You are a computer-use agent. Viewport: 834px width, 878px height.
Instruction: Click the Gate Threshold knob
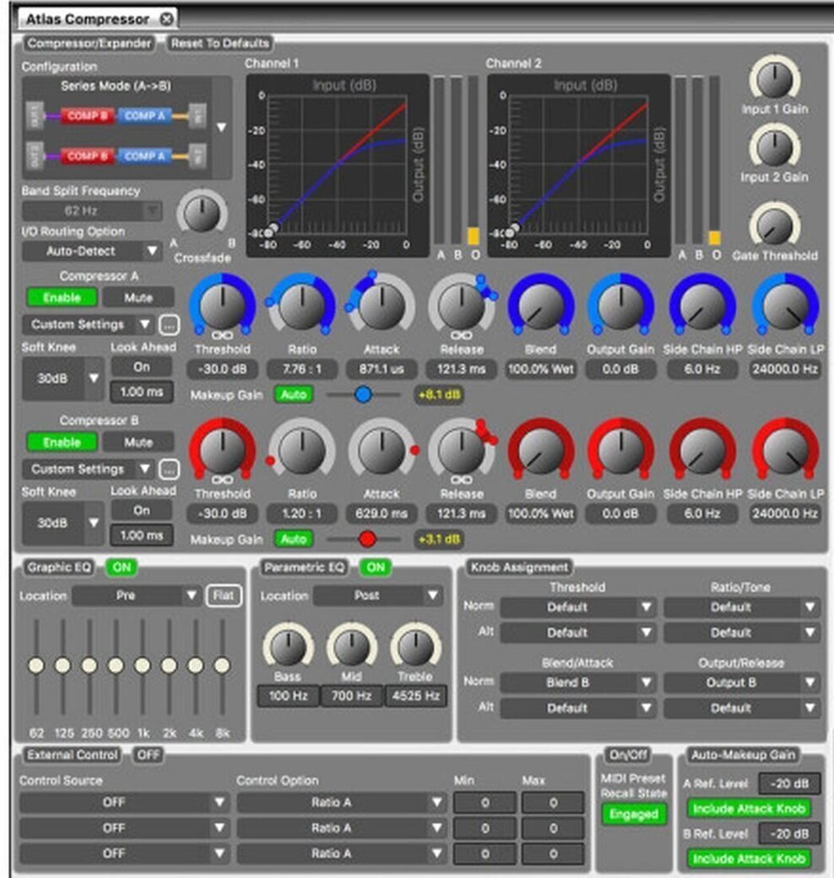pyautogui.click(x=775, y=225)
